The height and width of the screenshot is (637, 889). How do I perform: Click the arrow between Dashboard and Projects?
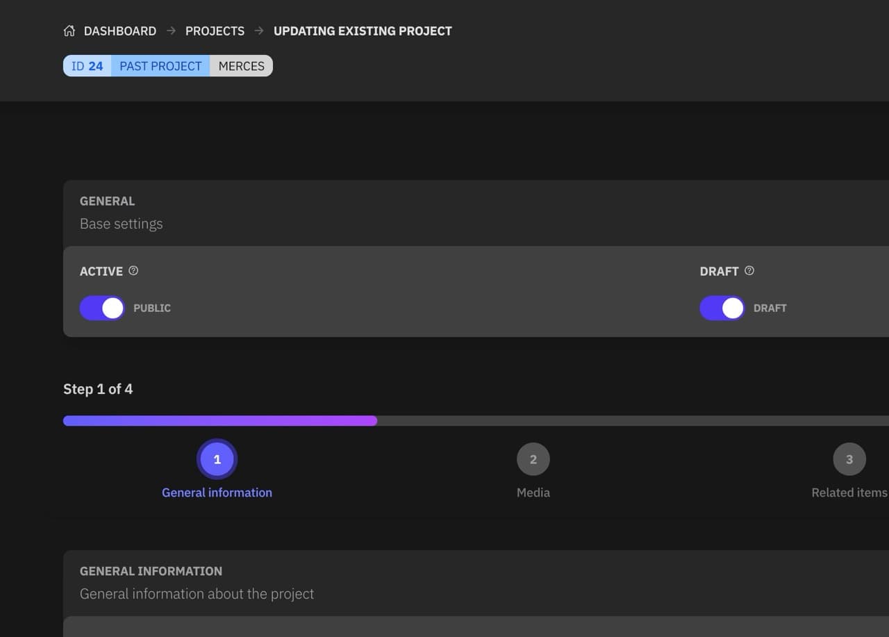click(171, 31)
